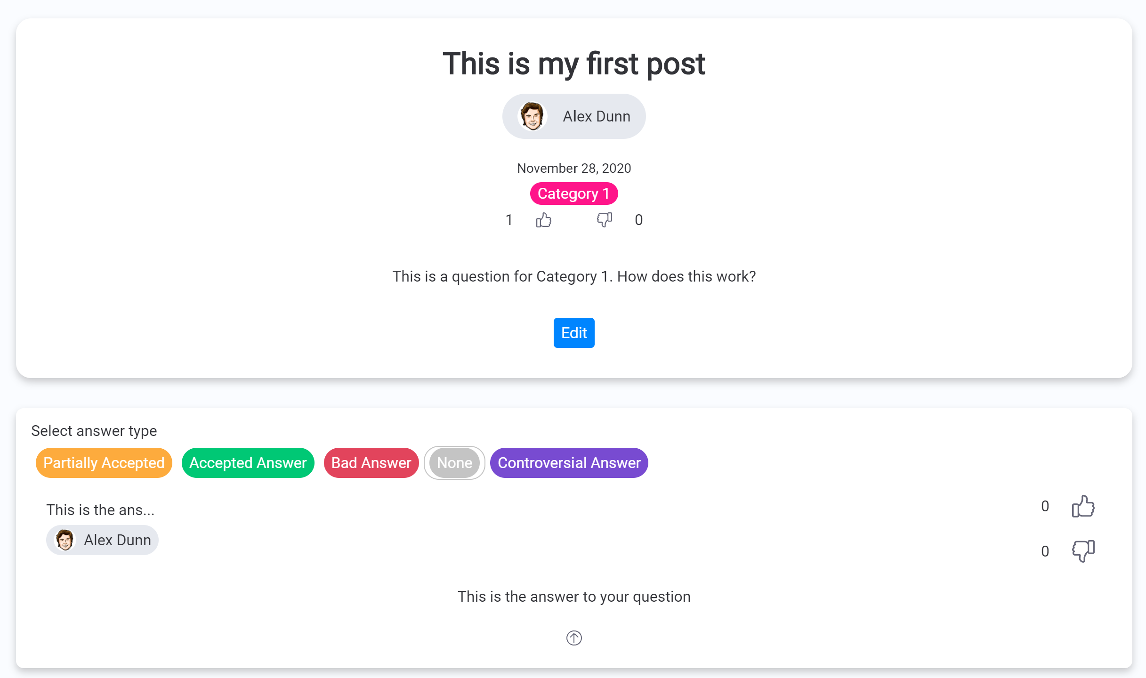Select None as the answer type
1146x678 pixels.
(x=454, y=463)
